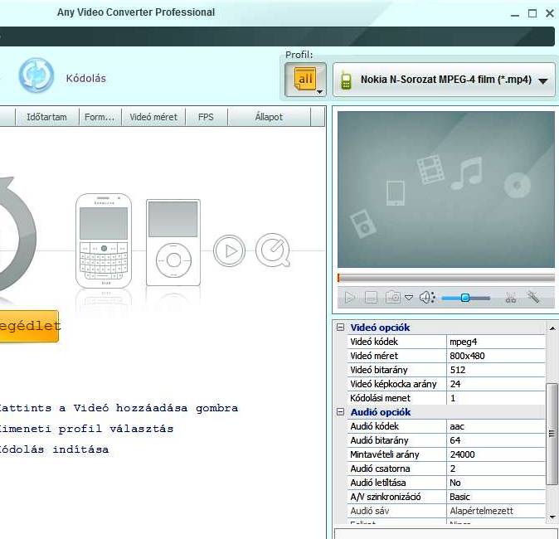Viewport: 559px width, 539px height.
Task: Minimize the Any Video Converter window
Action: 514,13
